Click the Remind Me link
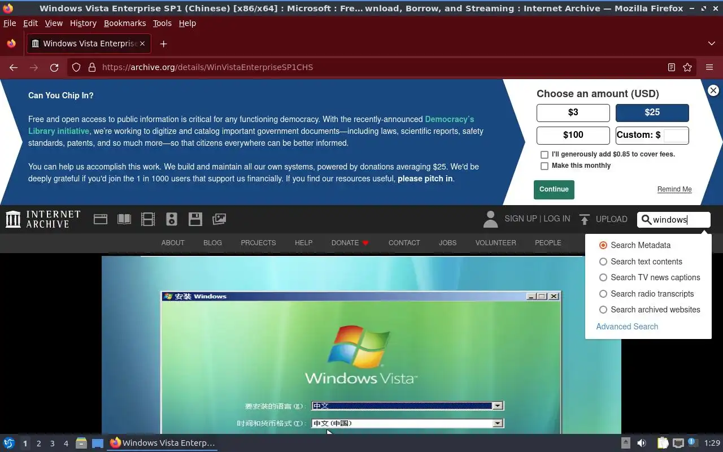 [674, 189]
